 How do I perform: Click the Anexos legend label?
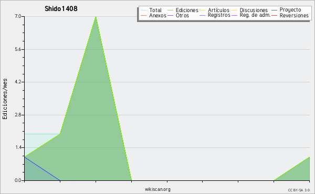157,15
